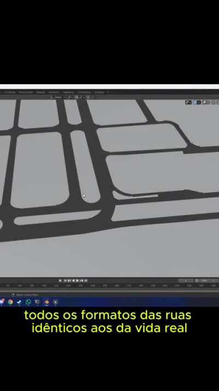Image resolution: width=219 pixels, height=391 pixels.
Task: Toggle auto keying record button
Action: (60, 280)
